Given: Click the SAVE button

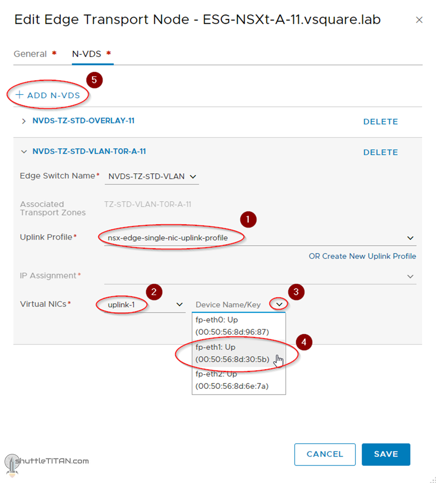Looking at the screenshot, I should 386,454.
